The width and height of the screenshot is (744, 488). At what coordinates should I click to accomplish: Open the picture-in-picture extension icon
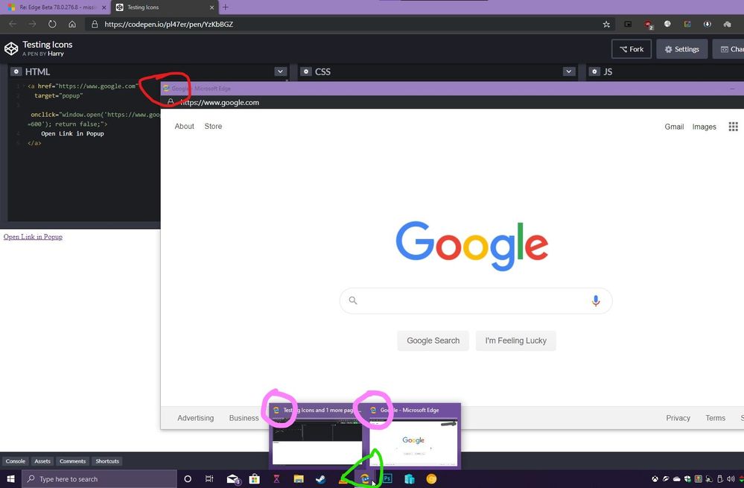(628, 24)
